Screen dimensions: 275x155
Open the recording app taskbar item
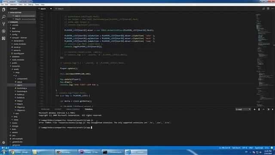tap(66, 152)
